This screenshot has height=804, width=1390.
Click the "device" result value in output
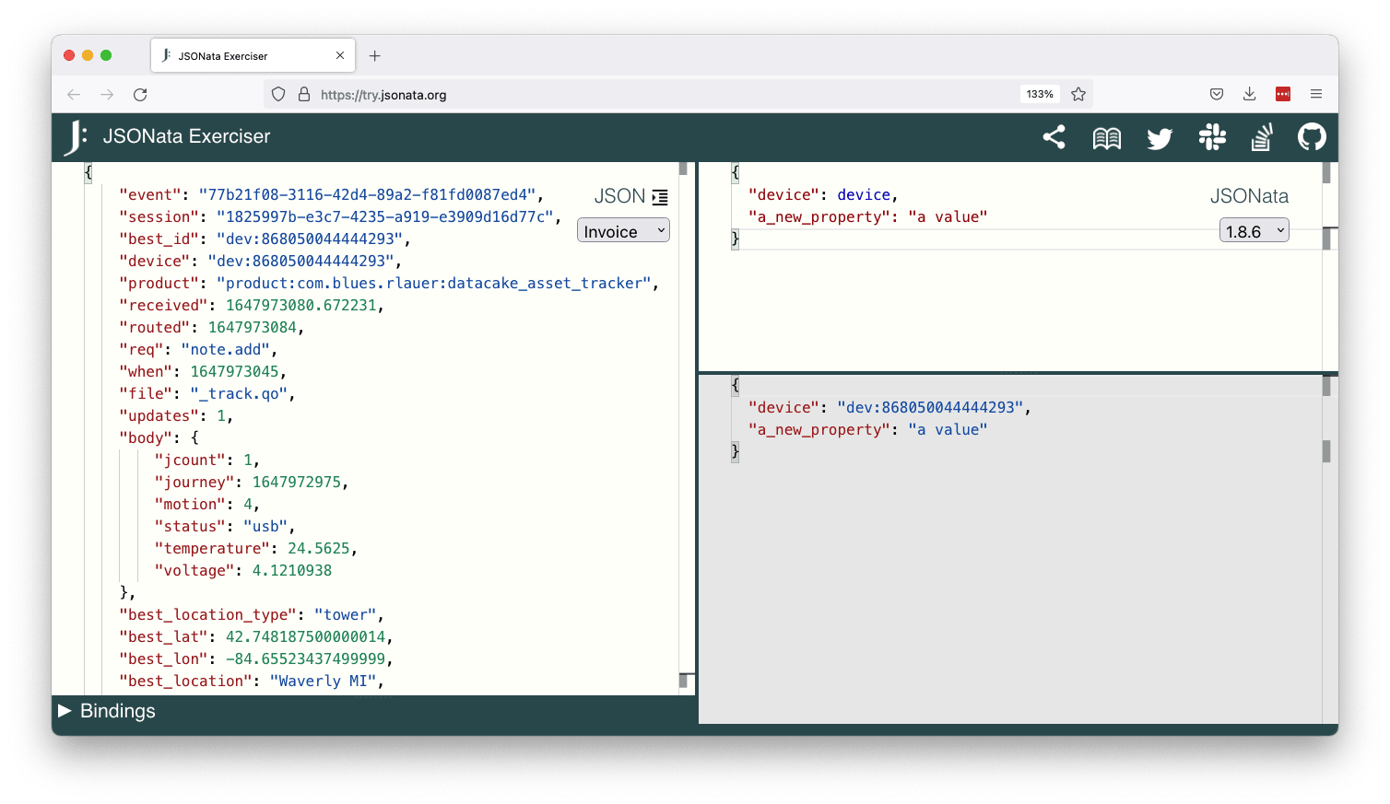point(930,407)
